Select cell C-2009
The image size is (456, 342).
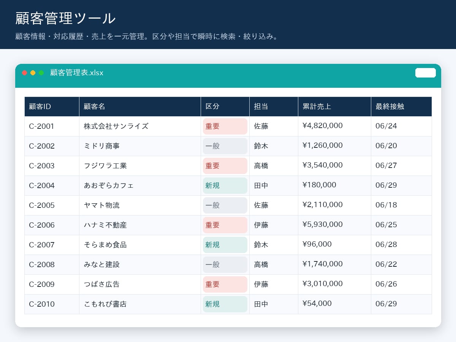[52, 285]
